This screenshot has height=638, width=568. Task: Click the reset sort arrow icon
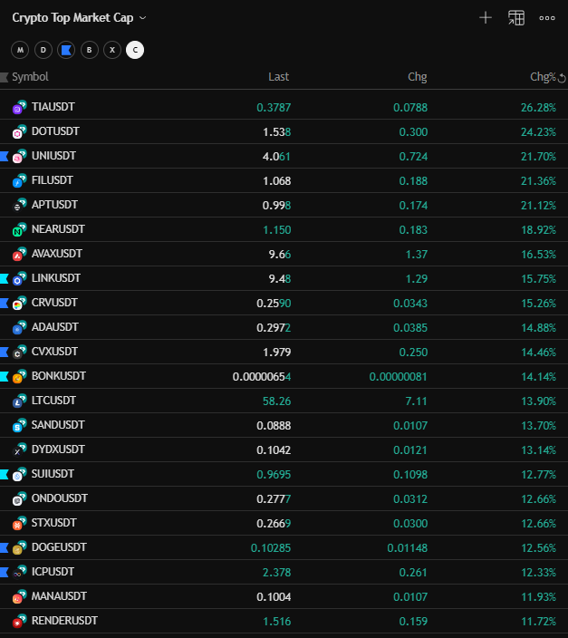coord(562,78)
